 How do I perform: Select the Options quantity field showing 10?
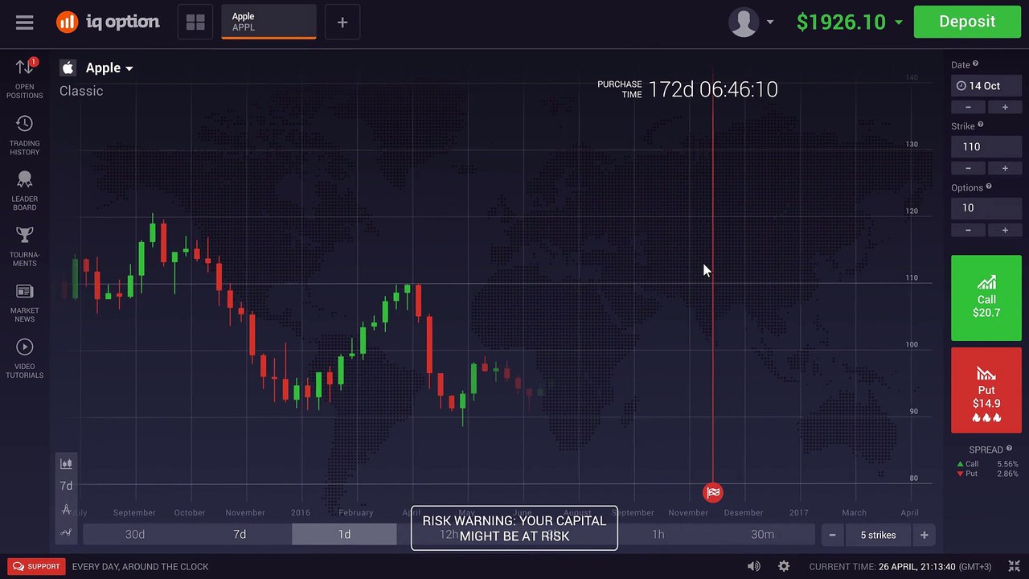tap(986, 207)
